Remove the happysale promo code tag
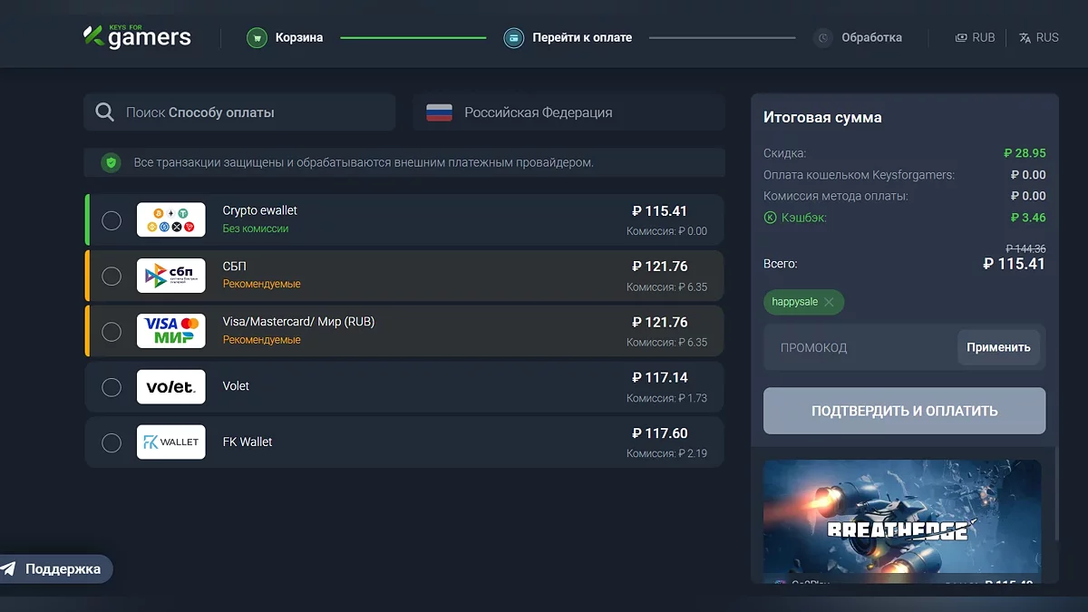The image size is (1088, 612). [829, 302]
